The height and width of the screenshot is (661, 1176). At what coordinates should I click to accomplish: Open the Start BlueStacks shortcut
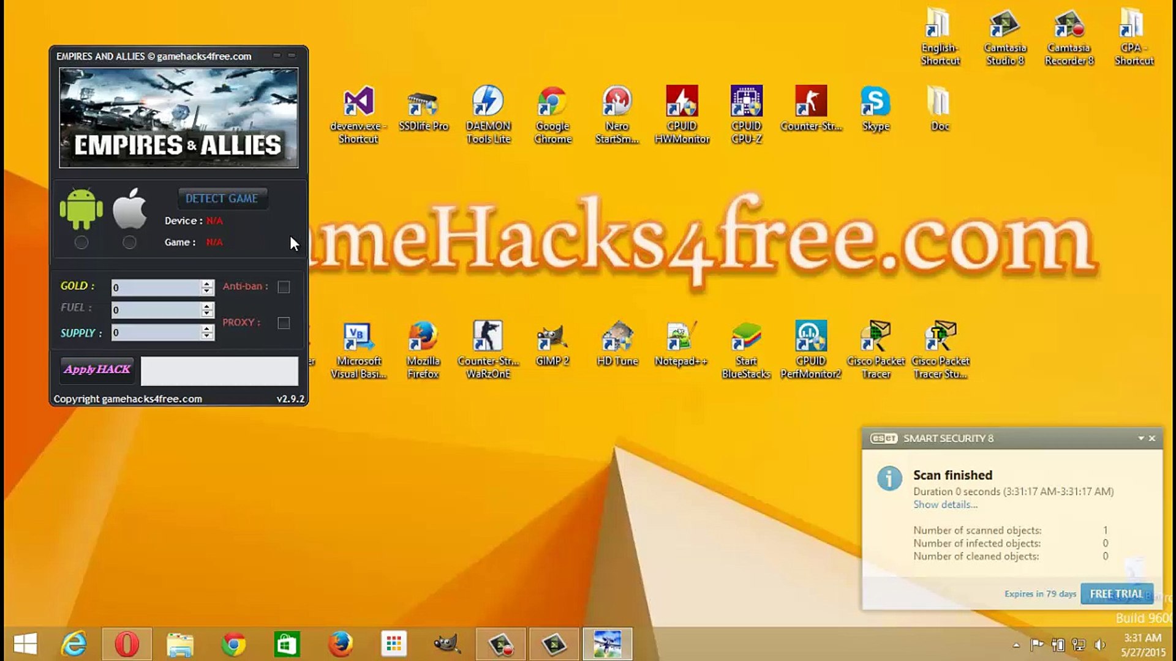pyautogui.click(x=746, y=349)
